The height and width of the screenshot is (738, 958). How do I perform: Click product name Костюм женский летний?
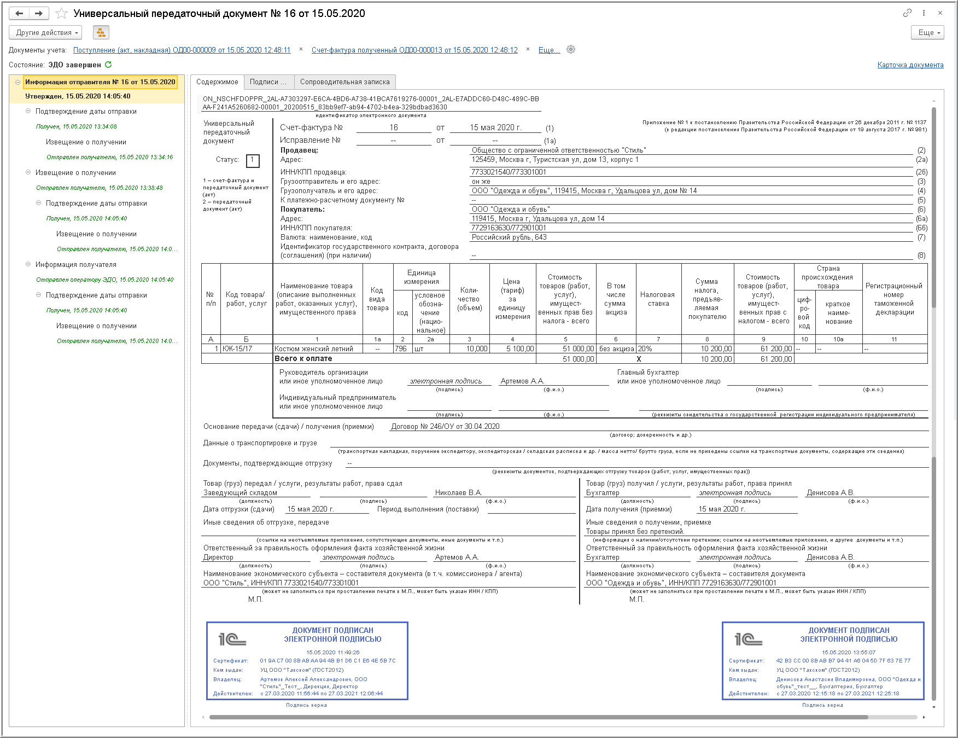point(314,348)
